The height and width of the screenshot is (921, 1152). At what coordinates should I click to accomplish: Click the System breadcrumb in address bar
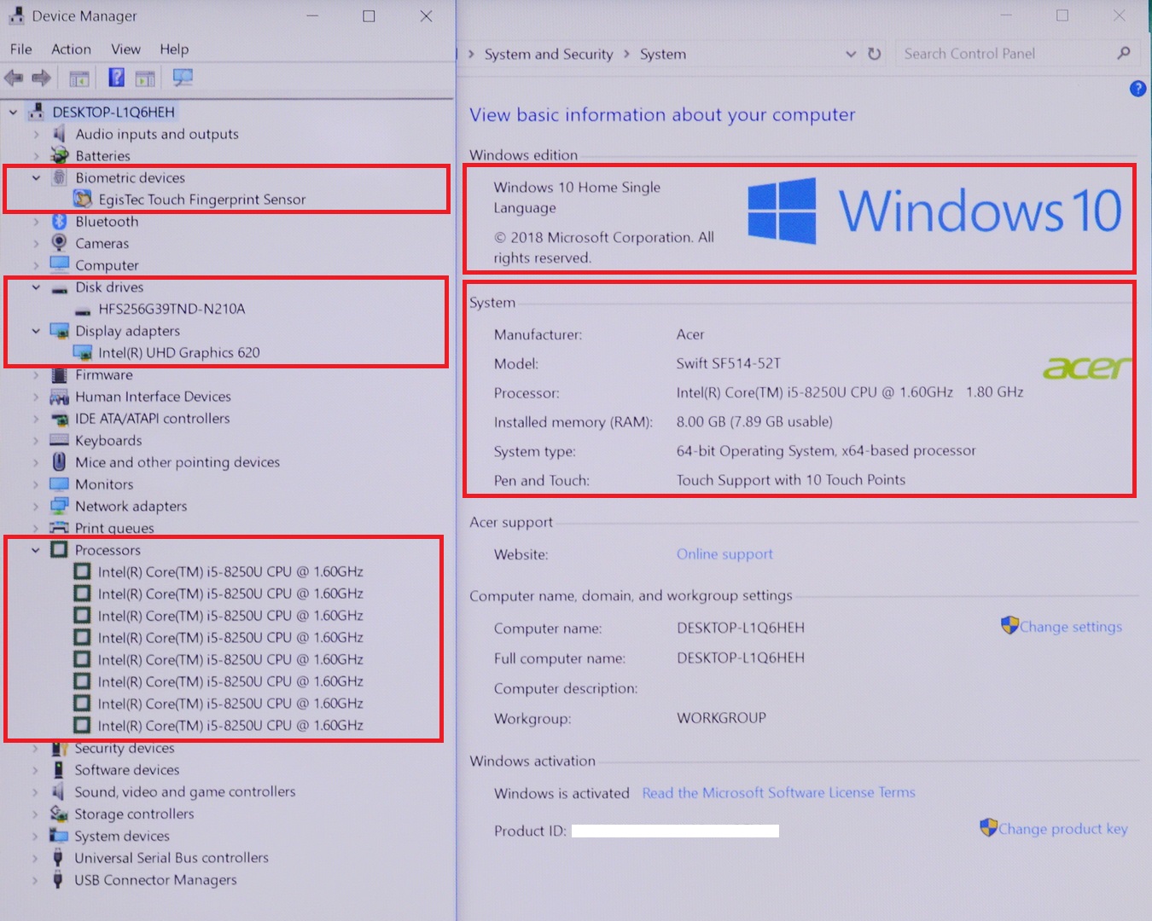[x=663, y=54]
